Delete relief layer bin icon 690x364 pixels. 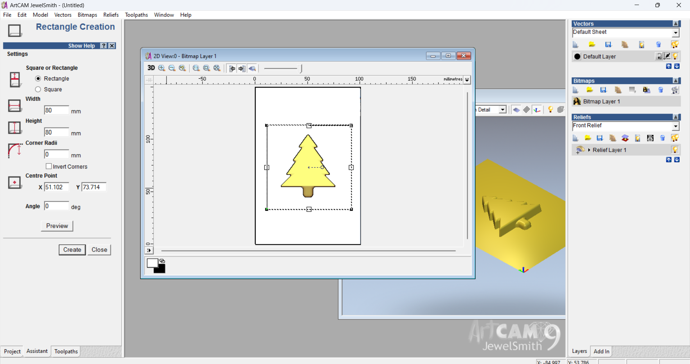(x=663, y=138)
